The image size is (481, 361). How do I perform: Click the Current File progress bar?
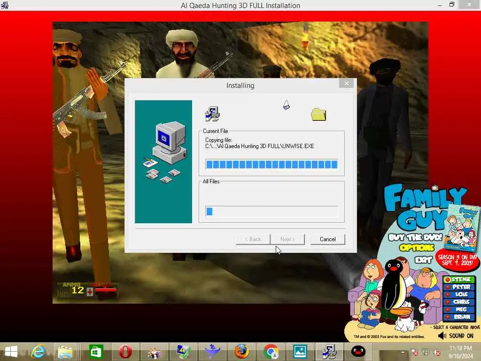tap(272, 165)
